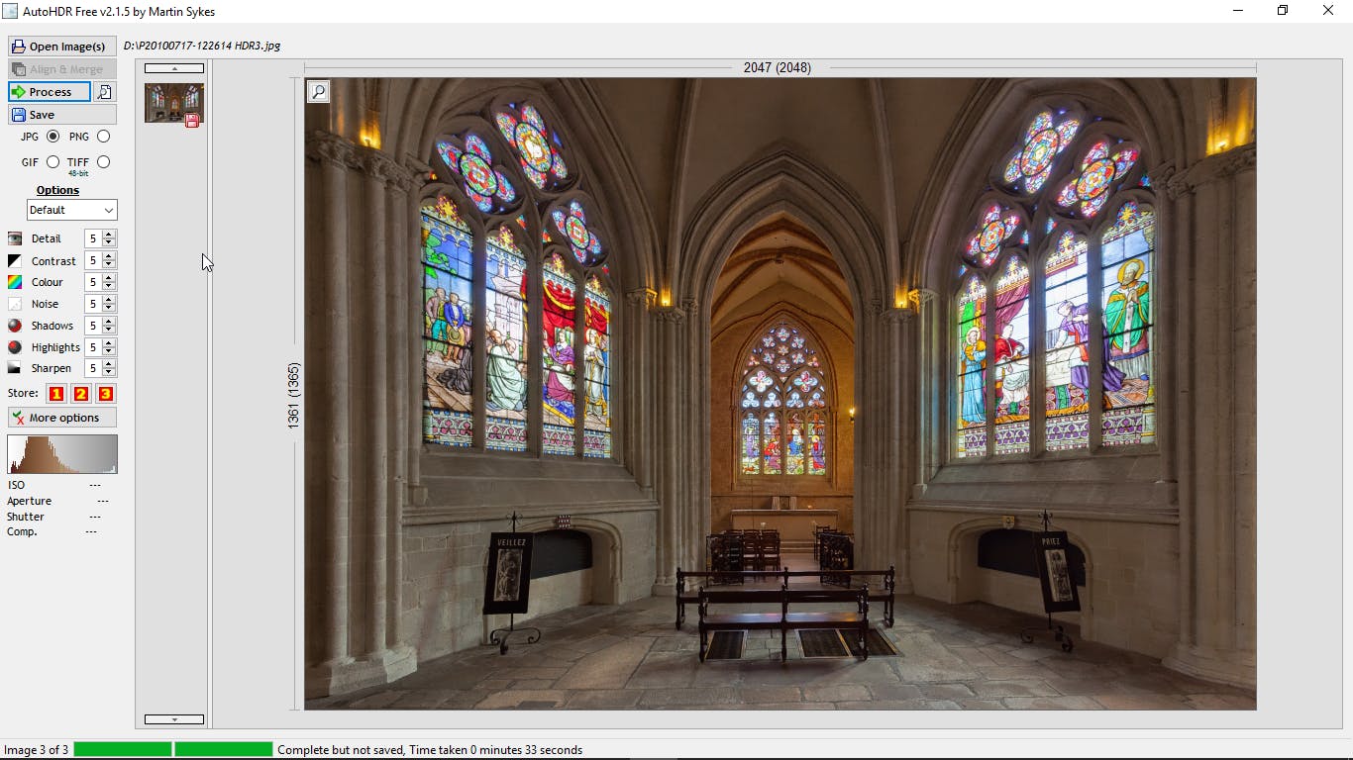This screenshot has height=760, width=1353.
Task: Click the brown histogram graph
Action: point(62,454)
